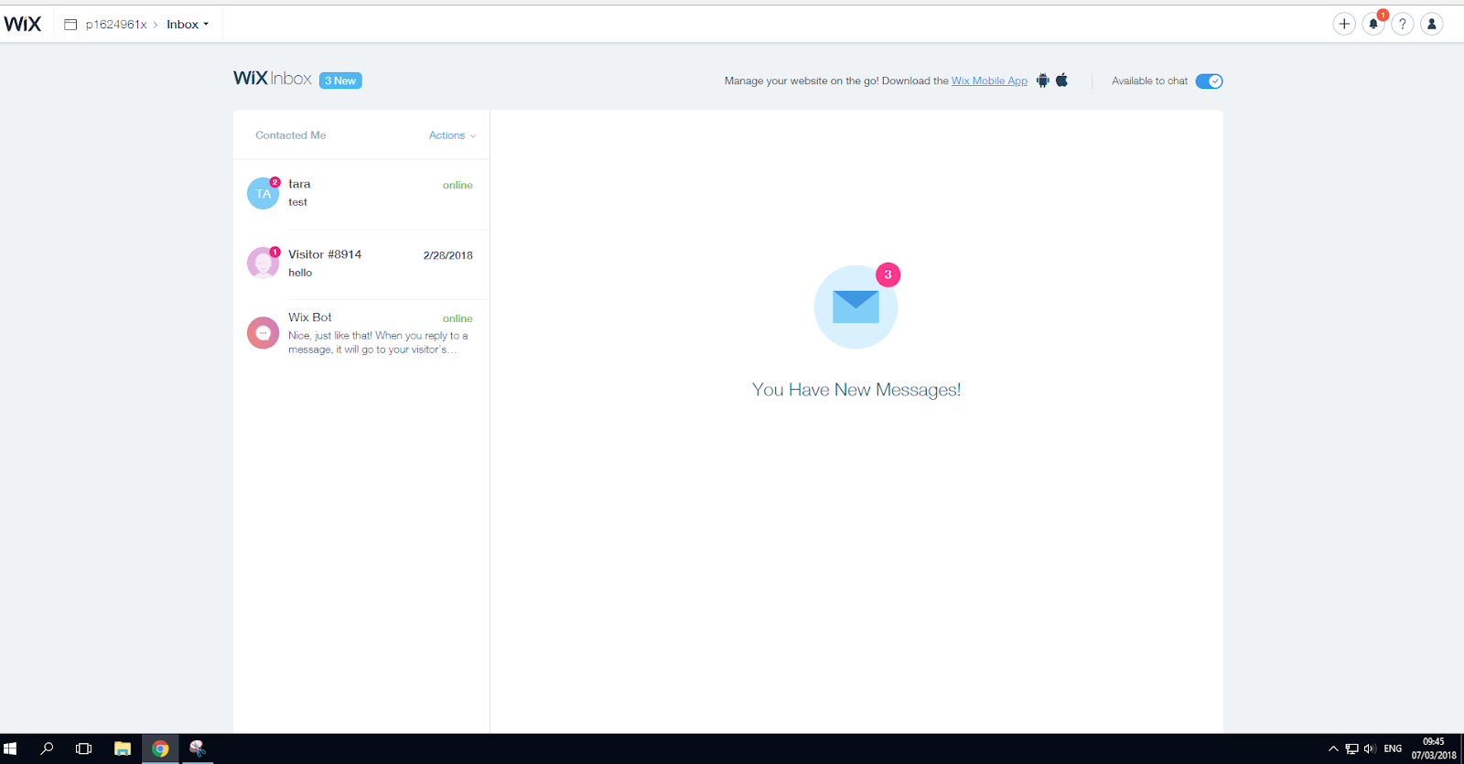Open the Wix Mobile App link

[989, 81]
